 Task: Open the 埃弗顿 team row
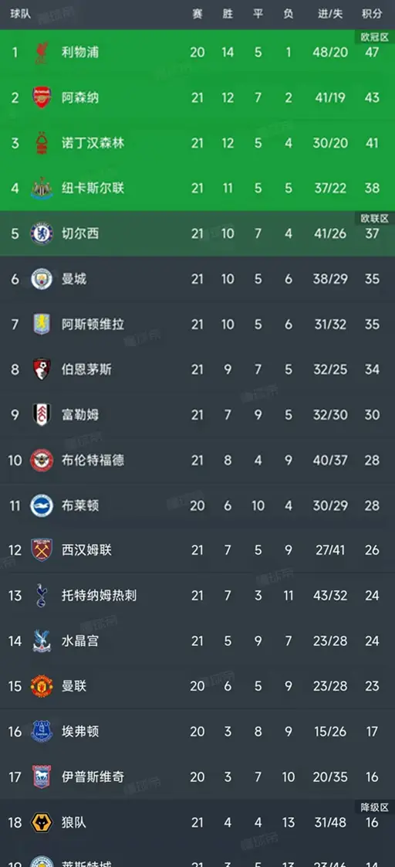[x=197, y=732]
